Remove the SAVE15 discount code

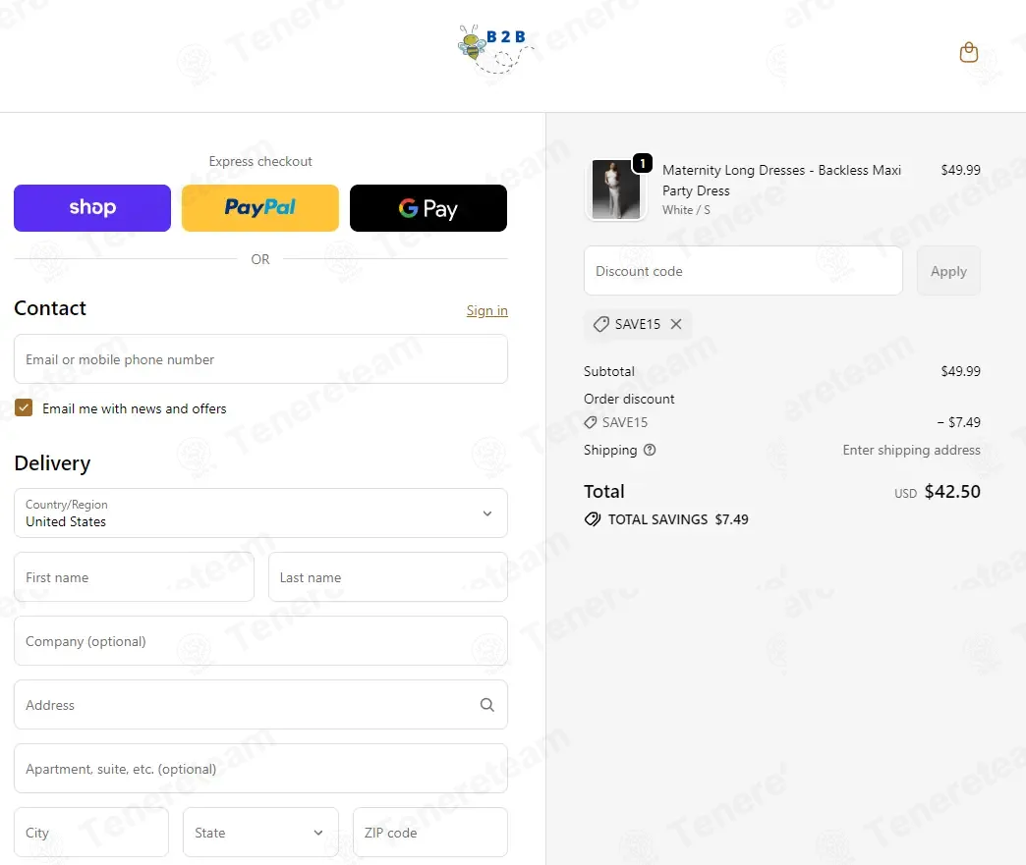676,324
